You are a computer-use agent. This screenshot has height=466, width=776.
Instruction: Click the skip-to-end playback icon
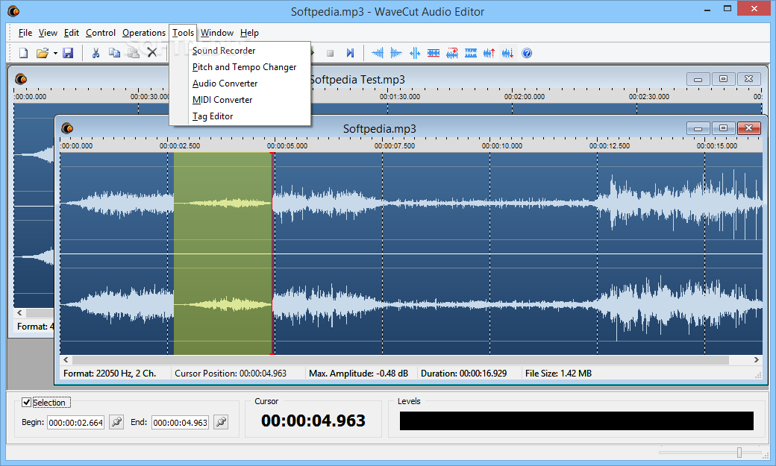click(x=351, y=53)
